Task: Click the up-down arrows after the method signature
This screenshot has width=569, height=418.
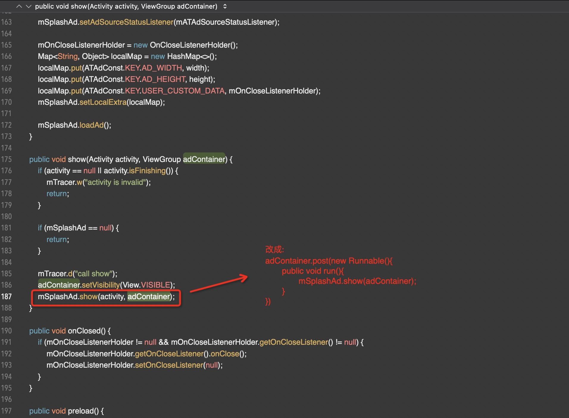Action: coord(225,6)
